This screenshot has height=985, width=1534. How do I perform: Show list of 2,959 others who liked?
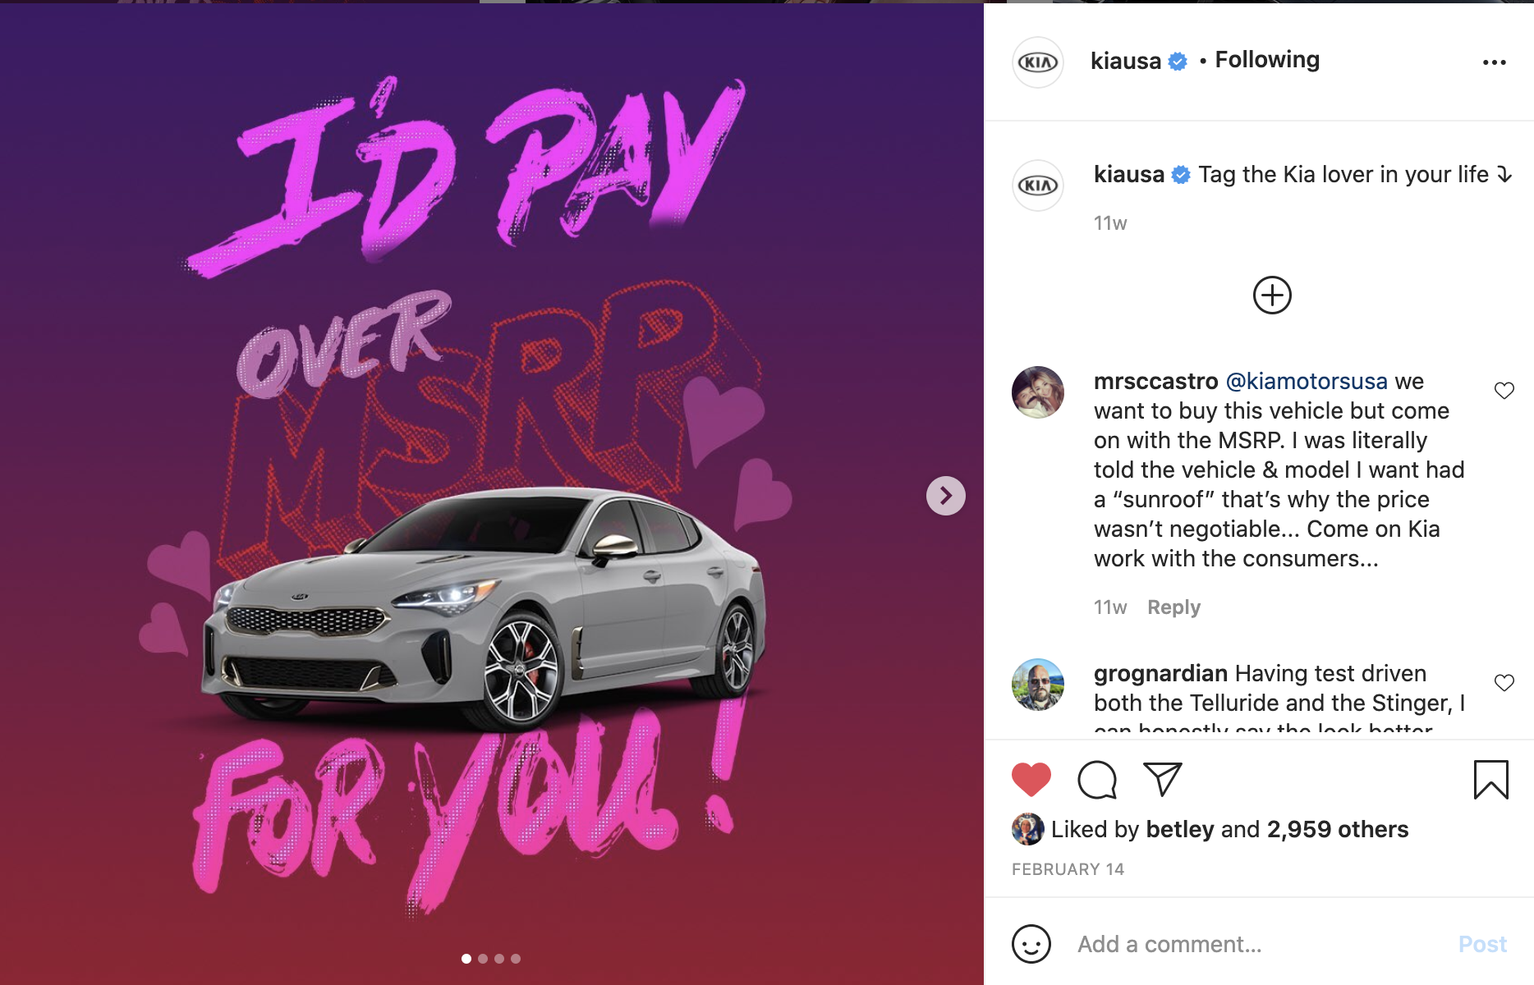pyautogui.click(x=1338, y=829)
